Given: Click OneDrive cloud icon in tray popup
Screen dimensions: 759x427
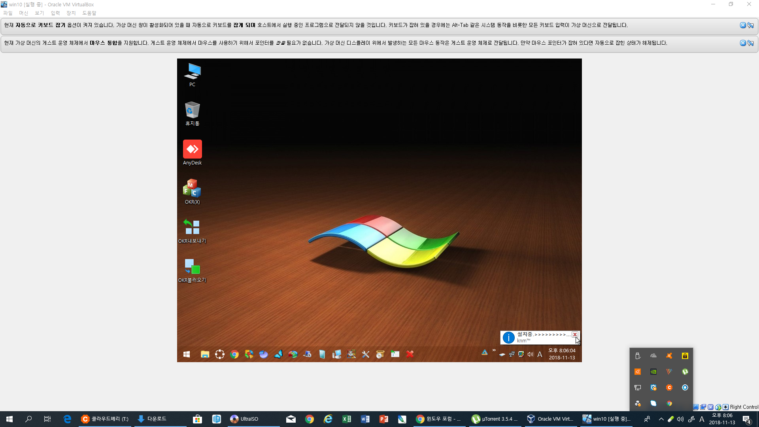Looking at the screenshot, I should coord(653,356).
